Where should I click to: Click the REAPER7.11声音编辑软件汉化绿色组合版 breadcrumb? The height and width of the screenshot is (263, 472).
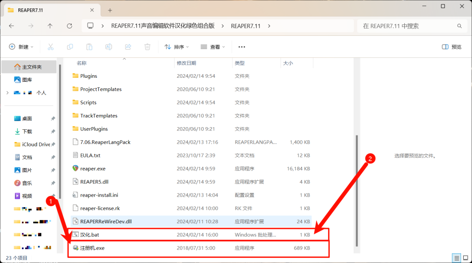(x=163, y=26)
